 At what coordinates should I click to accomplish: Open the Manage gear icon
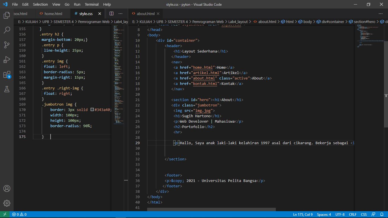[x=6, y=203]
